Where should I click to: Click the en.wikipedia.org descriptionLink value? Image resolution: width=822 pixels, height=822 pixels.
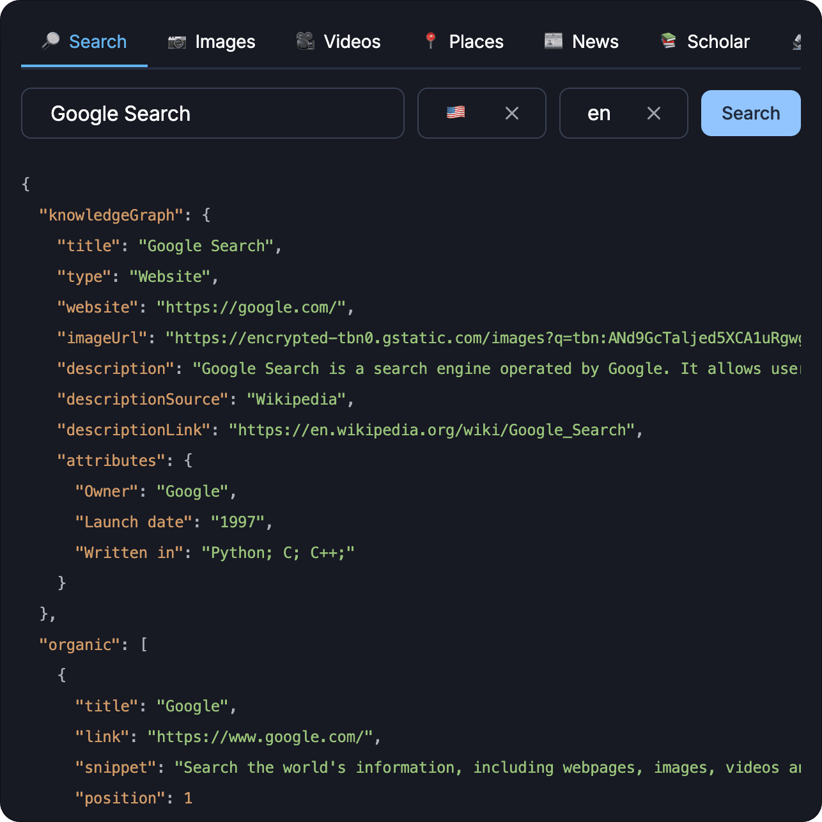point(431,430)
